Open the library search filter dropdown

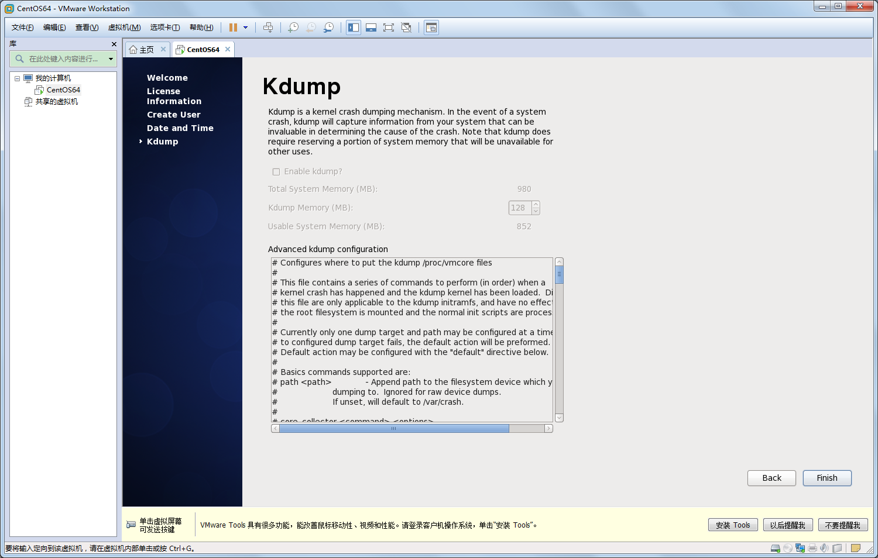pos(111,58)
